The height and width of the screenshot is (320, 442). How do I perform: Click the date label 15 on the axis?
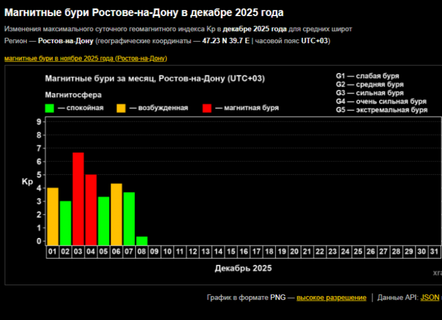pos(231,252)
